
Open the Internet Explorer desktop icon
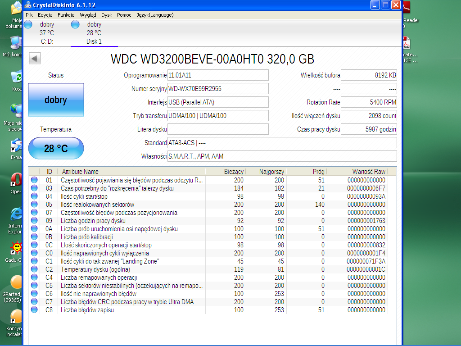(15, 221)
